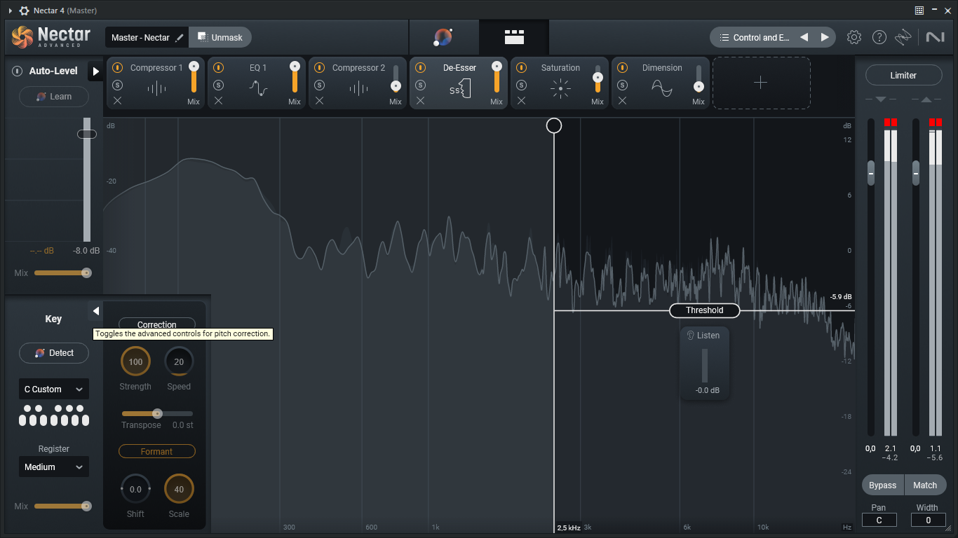Click the Width value field
The width and height of the screenshot is (958, 538).
coord(928,520)
